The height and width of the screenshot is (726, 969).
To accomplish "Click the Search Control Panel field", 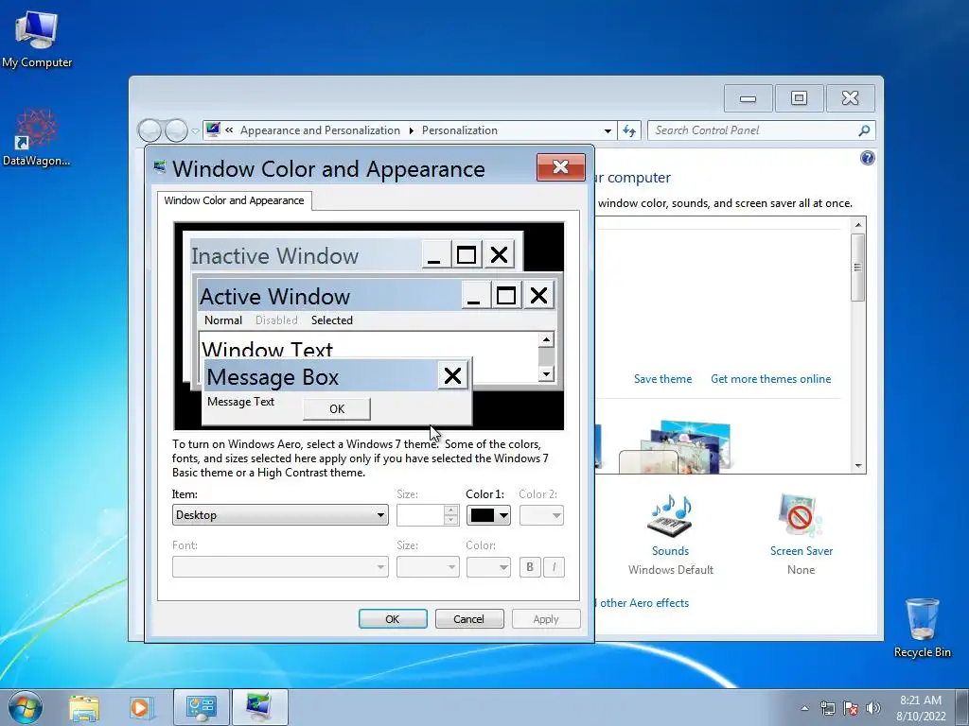I will coord(754,130).
